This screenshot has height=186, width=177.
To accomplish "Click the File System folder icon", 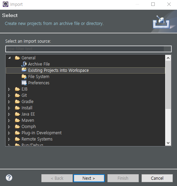I will tap(24, 77).
